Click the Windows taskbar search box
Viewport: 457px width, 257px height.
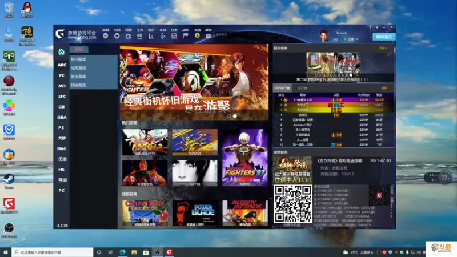point(53,252)
